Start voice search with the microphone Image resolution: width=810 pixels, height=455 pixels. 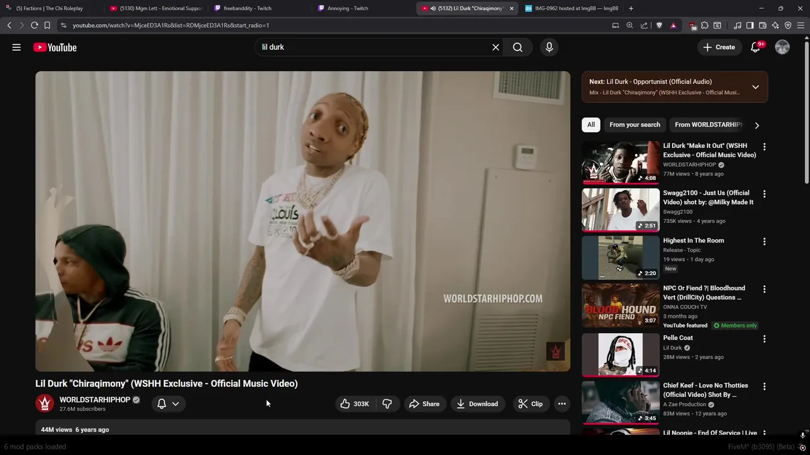pyautogui.click(x=549, y=47)
